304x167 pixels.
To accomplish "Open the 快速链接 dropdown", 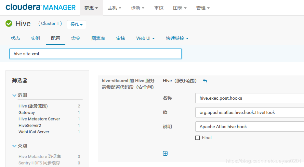I will click(x=177, y=38).
